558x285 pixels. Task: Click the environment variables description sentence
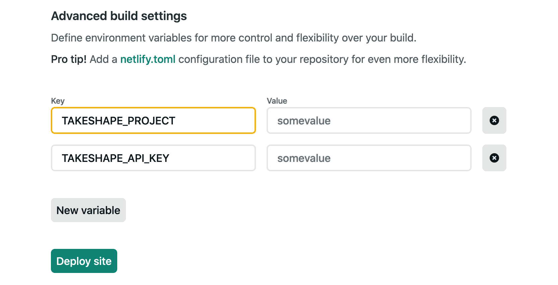[234, 38]
